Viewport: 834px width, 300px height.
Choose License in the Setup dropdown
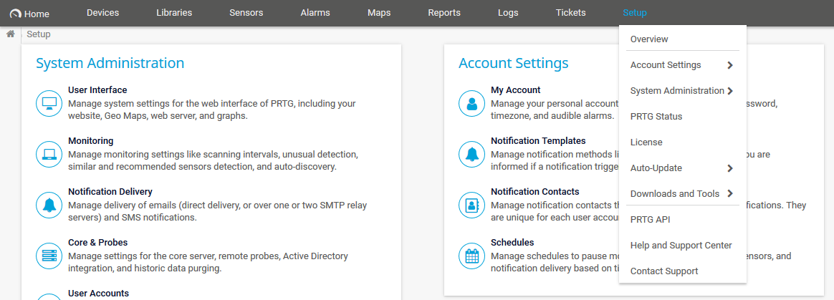[646, 142]
